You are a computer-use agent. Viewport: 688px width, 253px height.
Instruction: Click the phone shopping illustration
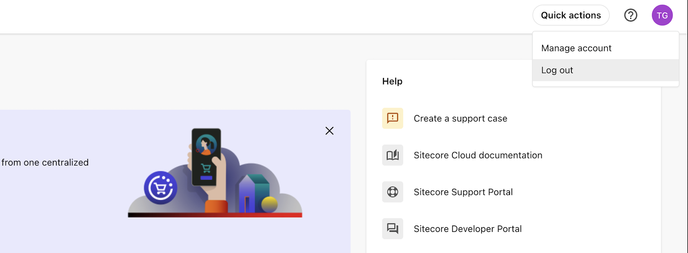[x=215, y=173]
